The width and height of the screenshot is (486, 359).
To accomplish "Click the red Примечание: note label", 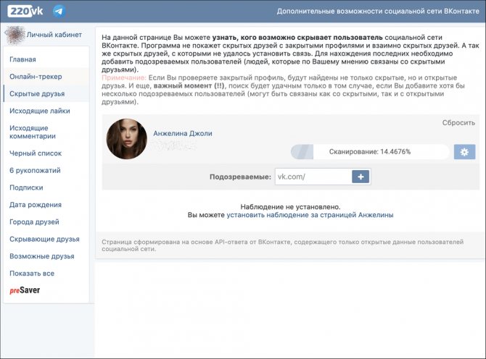I will click(123, 77).
